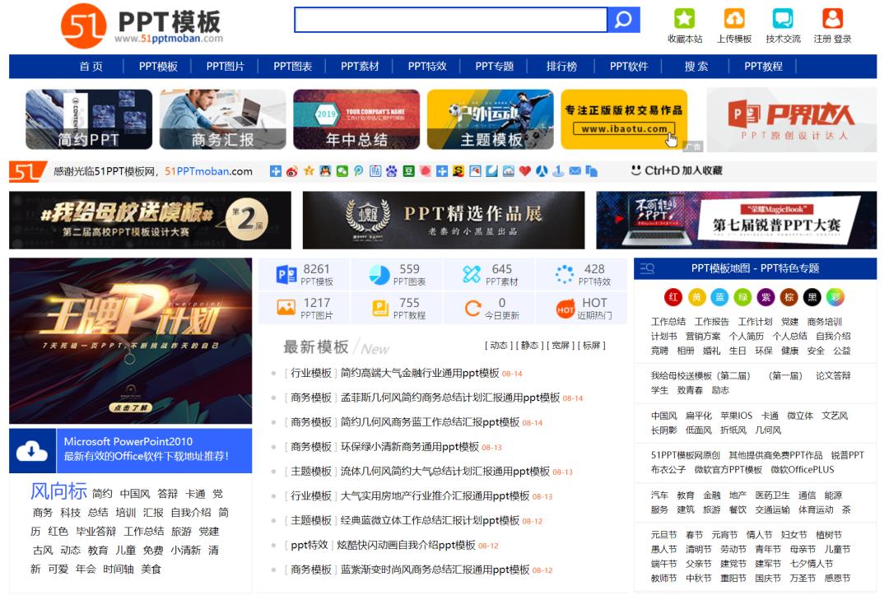Click the 收藏本站 star icon
Viewport: 889px width, 600px height.
(x=684, y=20)
